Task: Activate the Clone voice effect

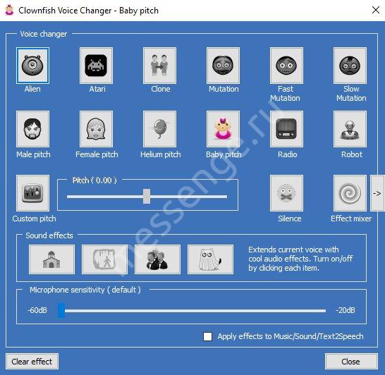Action: 159,66
